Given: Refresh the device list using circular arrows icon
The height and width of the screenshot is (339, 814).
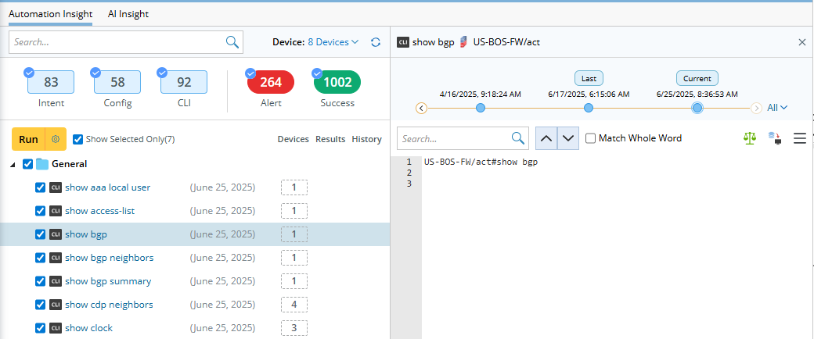Looking at the screenshot, I should 376,42.
